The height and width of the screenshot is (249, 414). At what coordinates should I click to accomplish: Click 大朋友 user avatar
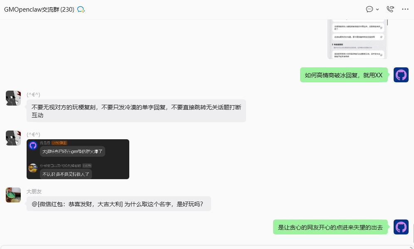13,195
